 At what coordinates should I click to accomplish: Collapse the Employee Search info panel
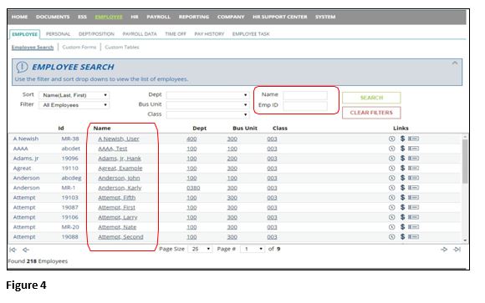454,63
